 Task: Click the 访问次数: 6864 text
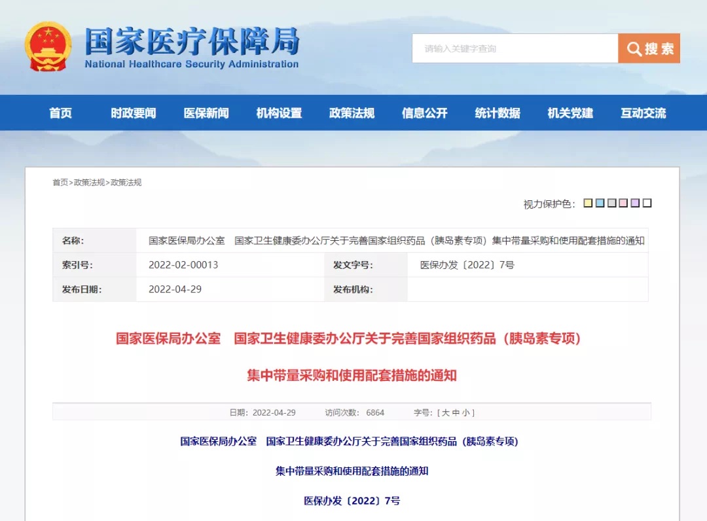tap(354, 412)
